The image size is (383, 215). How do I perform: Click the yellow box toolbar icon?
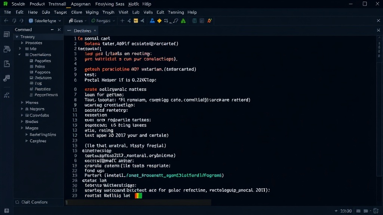point(136,21)
